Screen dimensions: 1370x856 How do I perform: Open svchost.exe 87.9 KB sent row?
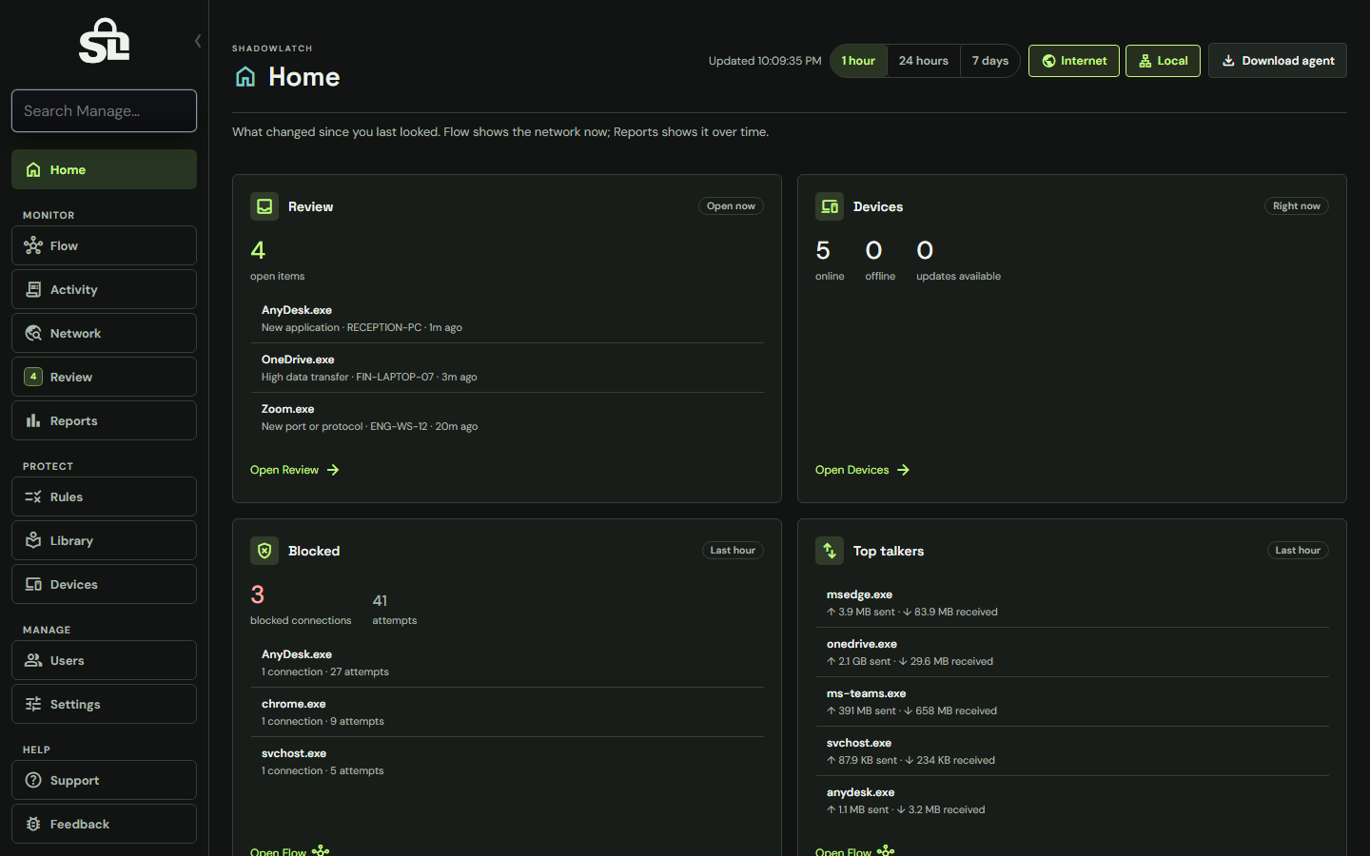(x=1072, y=751)
